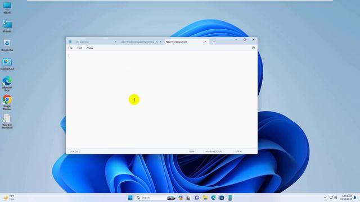Open the Windows Start menu
The width and height of the screenshot is (360, 202).
(x=130, y=198)
